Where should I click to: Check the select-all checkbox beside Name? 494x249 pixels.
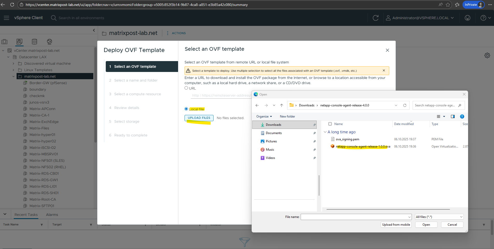click(330, 124)
